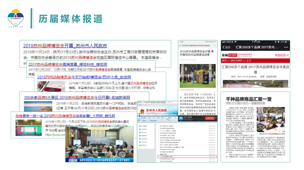
Task: Click snippet date 2018年11月24日
Action: tap(37, 52)
